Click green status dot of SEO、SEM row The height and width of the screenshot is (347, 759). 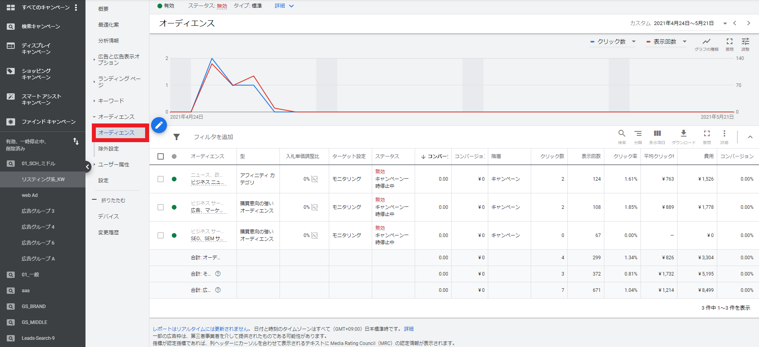click(x=174, y=235)
